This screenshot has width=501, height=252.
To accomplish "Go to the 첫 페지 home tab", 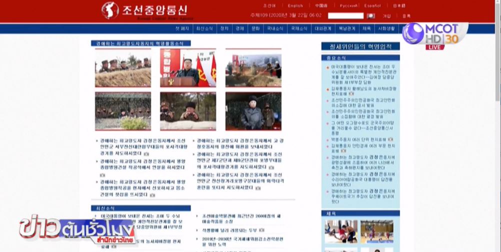I will click(182, 29).
